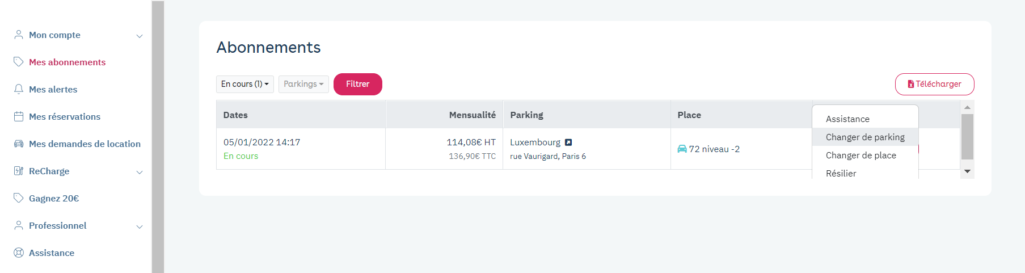The width and height of the screenshot is (1025, 273).
Task: Click the Assistance lifebuoy icon in sidebar
Action: point(19,253)
